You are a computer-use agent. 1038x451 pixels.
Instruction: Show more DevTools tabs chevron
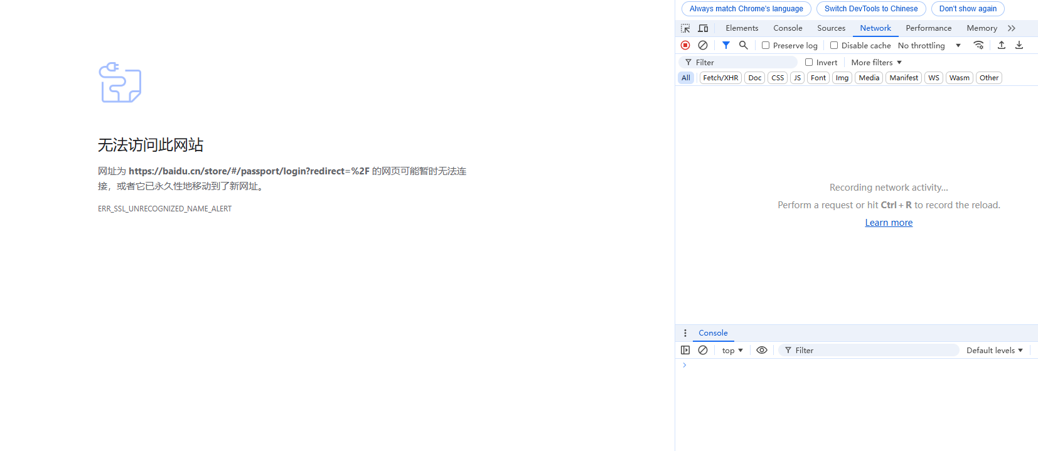(x=1012, y=28)
